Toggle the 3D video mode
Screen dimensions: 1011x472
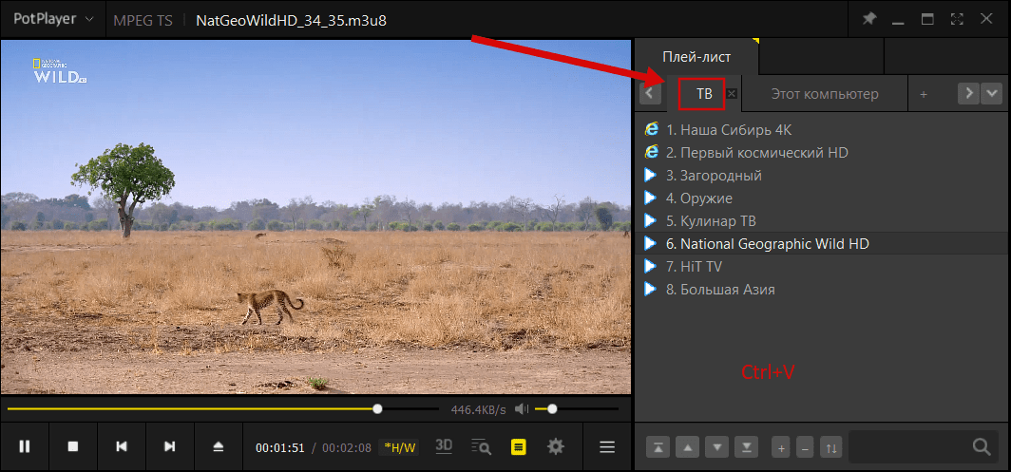[444, 446]
